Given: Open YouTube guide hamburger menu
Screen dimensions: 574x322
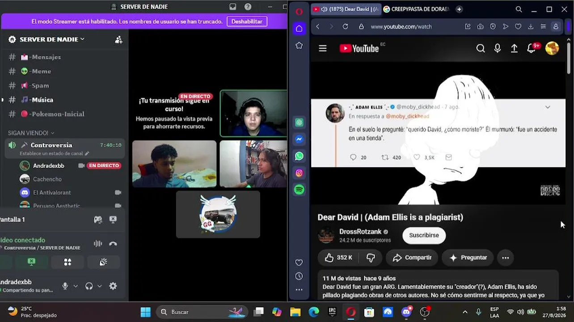Looking at the screenshot, I should (322, 48).
